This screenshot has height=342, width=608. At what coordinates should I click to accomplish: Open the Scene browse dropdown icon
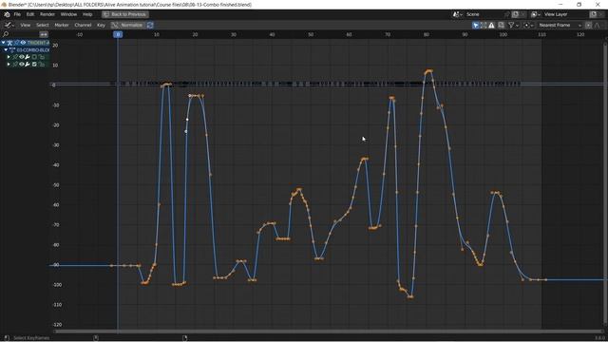[458, 14]
